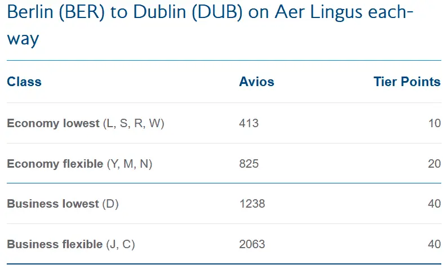Screen dimensions: 448x269
Task: Click Tier Points value for Business lowest
Action: [x=434, y=204]
